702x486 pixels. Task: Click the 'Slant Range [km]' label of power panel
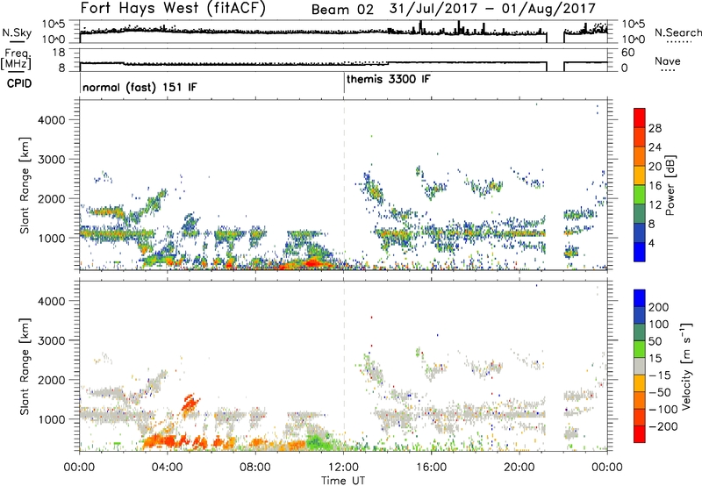pyautogui.click(x=25, y=185)
